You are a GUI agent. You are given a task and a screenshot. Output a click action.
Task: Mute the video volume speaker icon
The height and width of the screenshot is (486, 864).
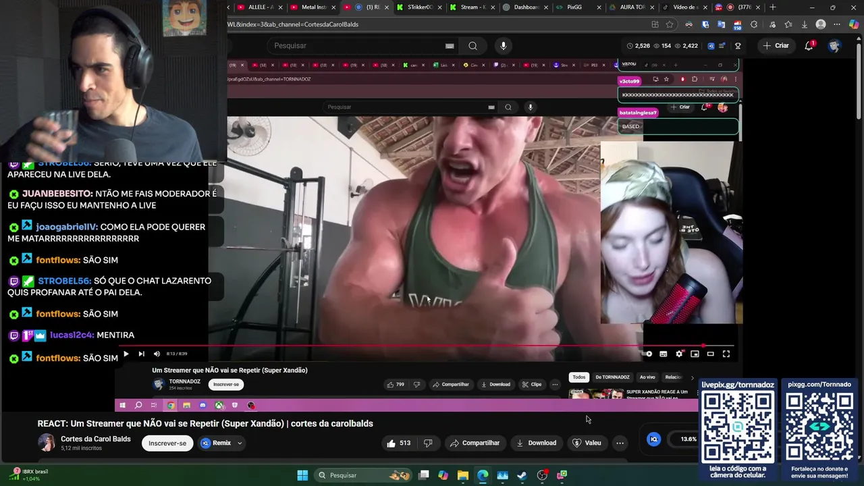click(x=157, y=354)
